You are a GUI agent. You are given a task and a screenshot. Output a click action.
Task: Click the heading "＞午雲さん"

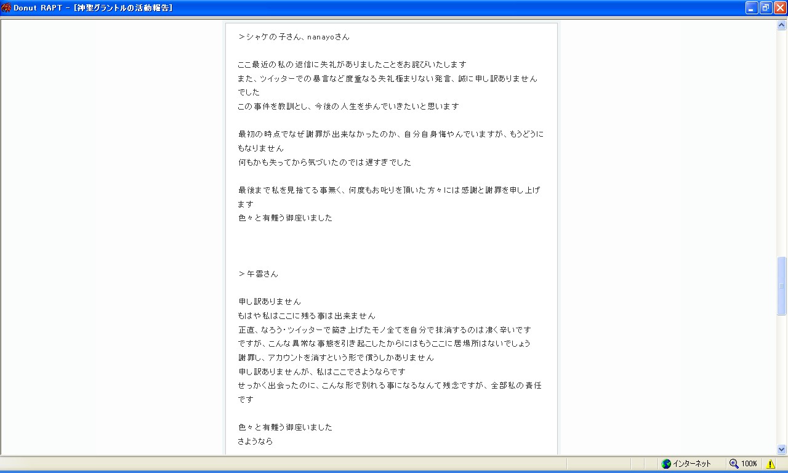259,274
